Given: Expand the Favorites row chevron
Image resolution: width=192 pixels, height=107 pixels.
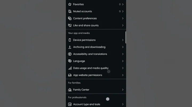Looking at the screenshot, I should [123, 4].
